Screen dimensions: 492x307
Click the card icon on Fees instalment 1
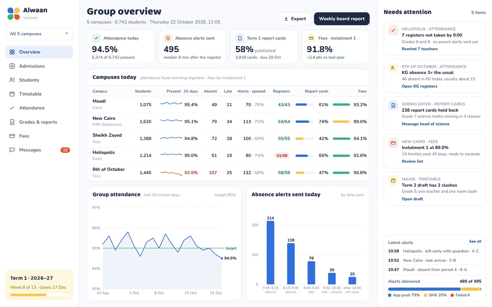coord(311,38)
